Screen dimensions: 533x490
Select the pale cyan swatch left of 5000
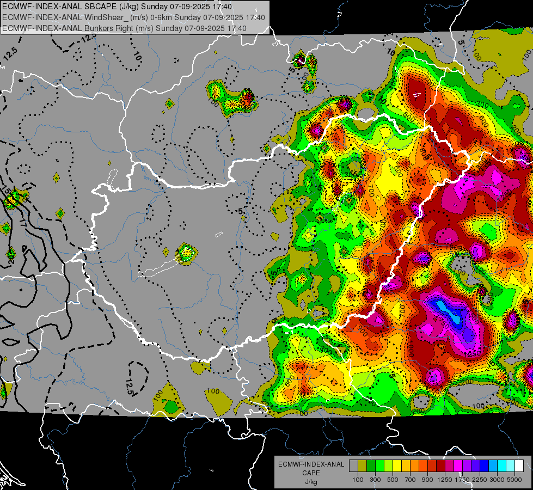coord(511,465)
